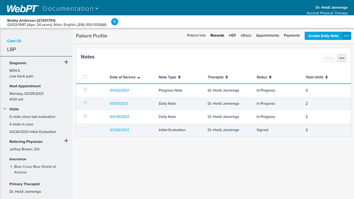The height and width of the screenshot is (199, 354).
Task: Click the WebPT logo
Action: (x=22, y=8)
